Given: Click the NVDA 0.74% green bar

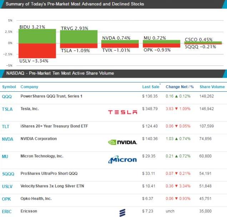Looking at the screenshot, I should coord(120,42).
